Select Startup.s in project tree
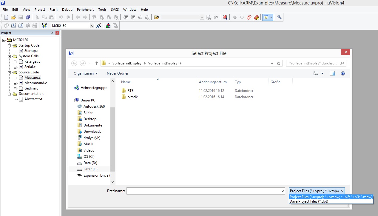 point(31,51)
